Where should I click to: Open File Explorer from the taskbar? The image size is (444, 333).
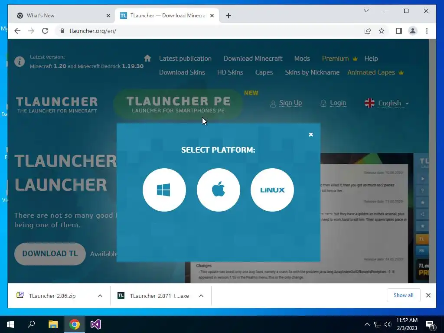click(x=53, y=324)
